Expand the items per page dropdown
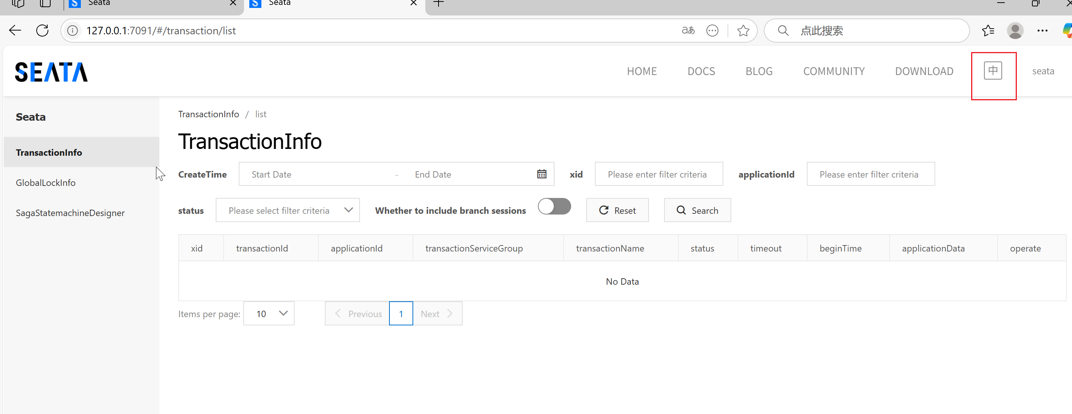This screenshot has height=414, width=1072. (x=269, y=313)
